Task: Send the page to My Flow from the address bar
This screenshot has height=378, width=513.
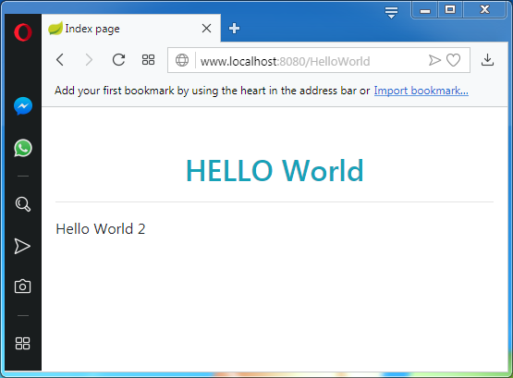Action: 434,60
